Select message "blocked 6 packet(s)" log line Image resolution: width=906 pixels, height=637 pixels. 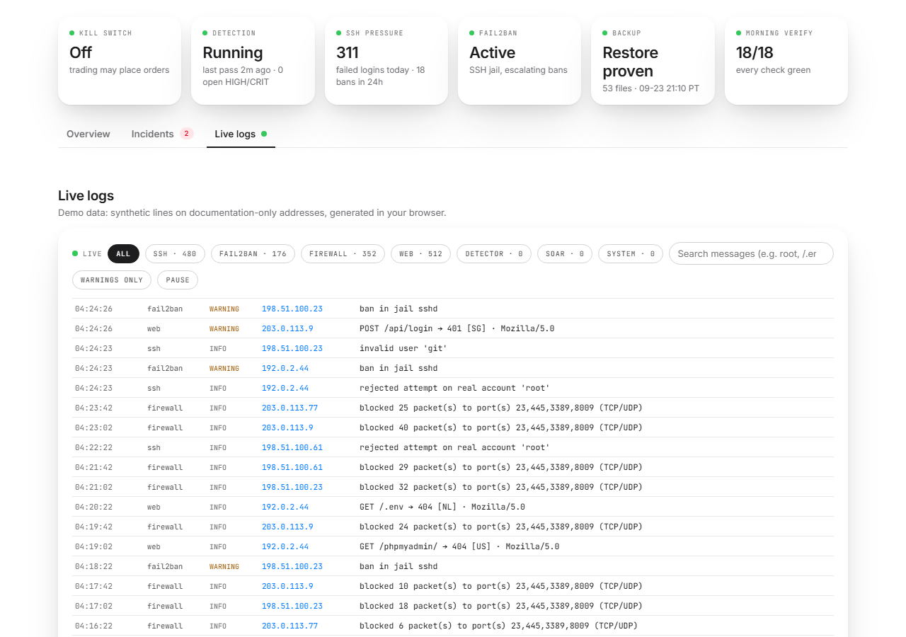(498, 626)
